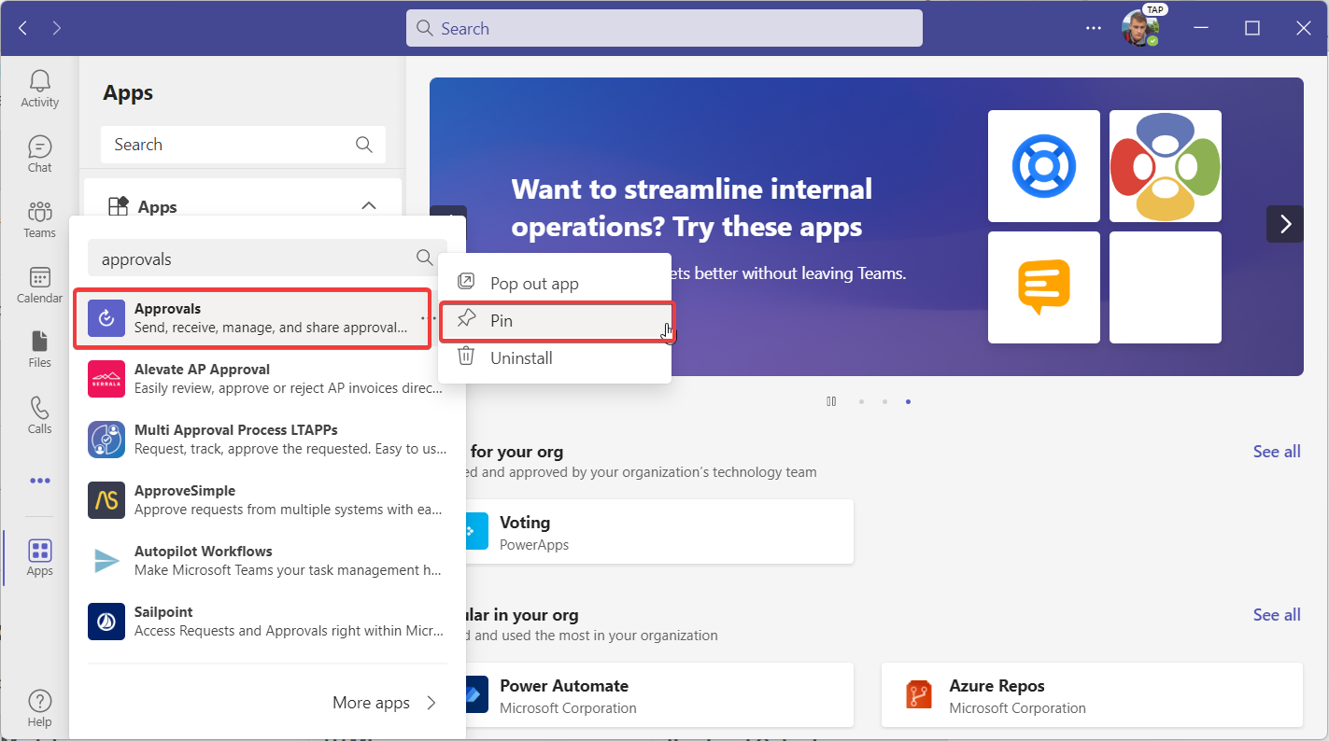This screenshot has height=741, width=1329.
Task: Open Chat in the sidebar
Action: [39, 154]
